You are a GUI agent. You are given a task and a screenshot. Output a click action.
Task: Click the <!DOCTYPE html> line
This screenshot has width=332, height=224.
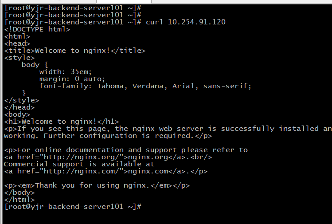(x=37, y=29)
